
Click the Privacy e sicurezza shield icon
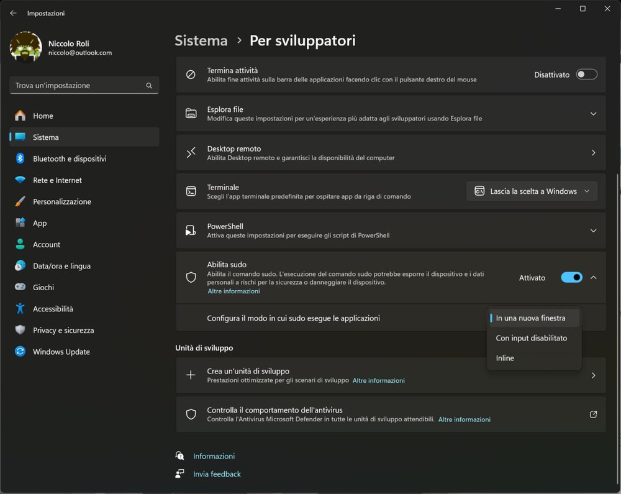click(20, 330)
